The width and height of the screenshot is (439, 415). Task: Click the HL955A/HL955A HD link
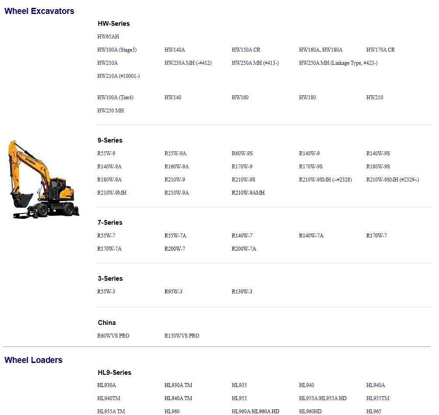point(322,398)
